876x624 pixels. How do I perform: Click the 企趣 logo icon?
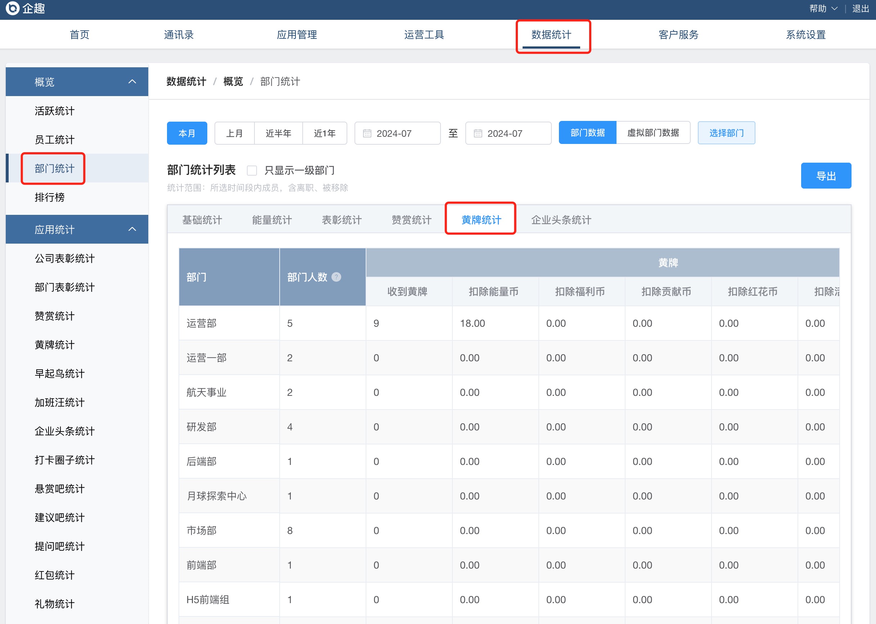(x=13, y=8)
